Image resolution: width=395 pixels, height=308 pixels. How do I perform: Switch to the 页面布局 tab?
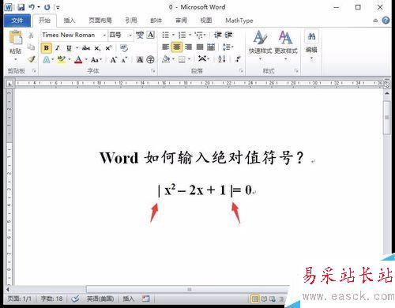pyautogui.click(x=100, y=21)
